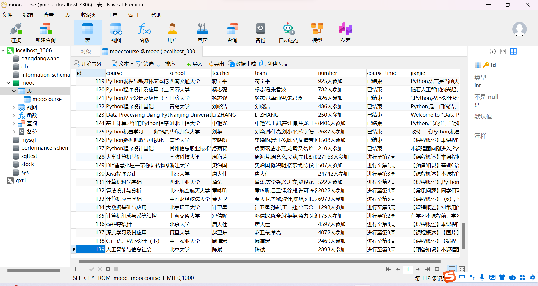Open the Text (文本) dropdown
Screen dimensions: 538x286
(122, 64)
